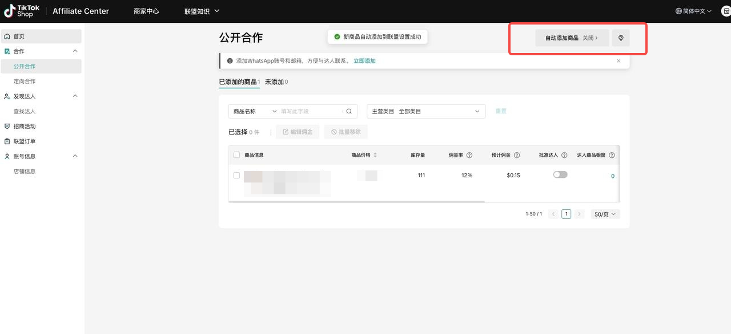Image resolution: width=731 pixels, height=334 pixels.
Task: Click the shop account icon top right
Action: pyautogui.click(x=726, y=11)
